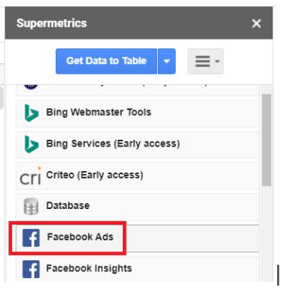The image size is (283, 296).
Task: Pick the Database data source label
Action: pyautogui.click(x=68, y=205)
